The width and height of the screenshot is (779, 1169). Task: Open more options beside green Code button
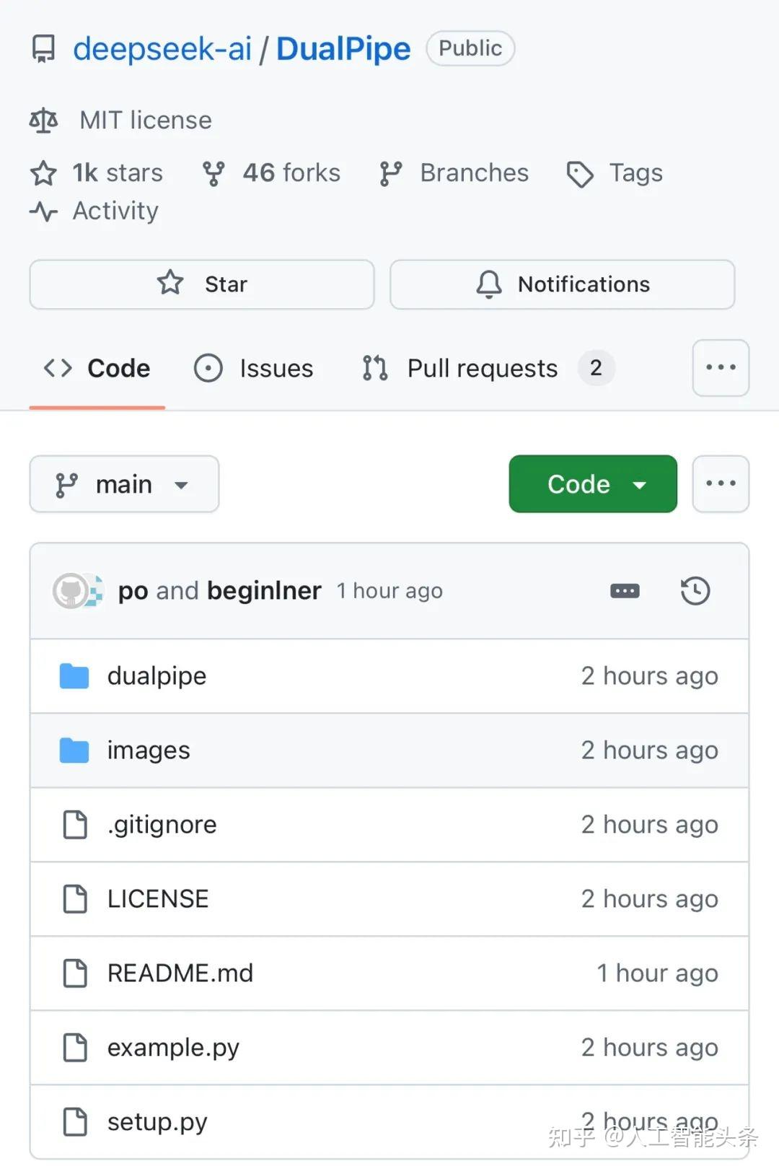[721, 484]
